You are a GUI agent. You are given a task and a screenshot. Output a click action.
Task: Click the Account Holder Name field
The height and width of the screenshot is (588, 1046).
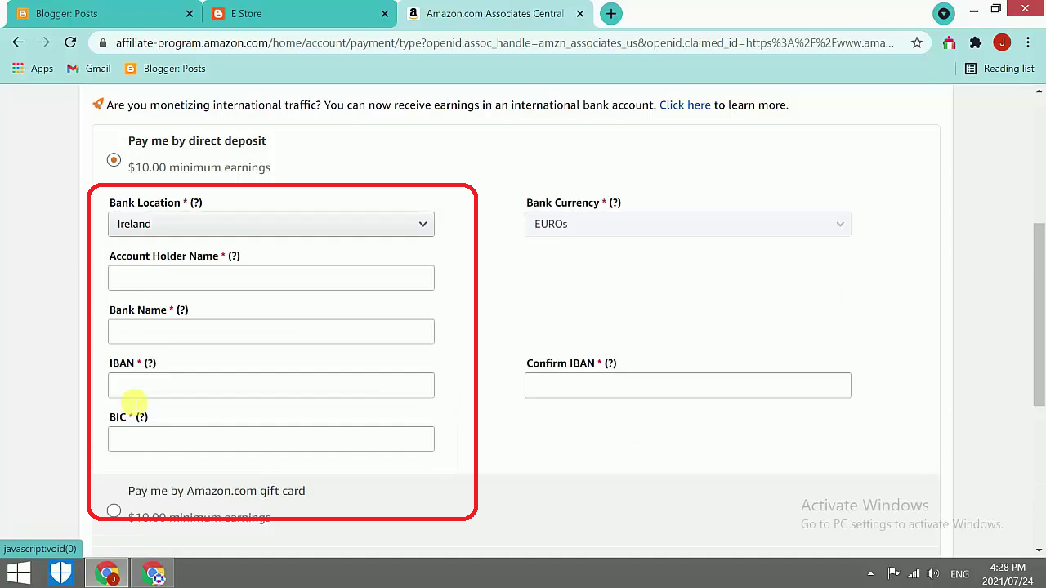(271, 278)
